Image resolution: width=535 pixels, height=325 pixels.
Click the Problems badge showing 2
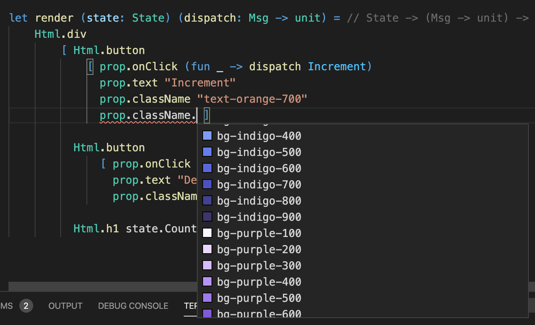pyautogui.click(x=26, y=306)
